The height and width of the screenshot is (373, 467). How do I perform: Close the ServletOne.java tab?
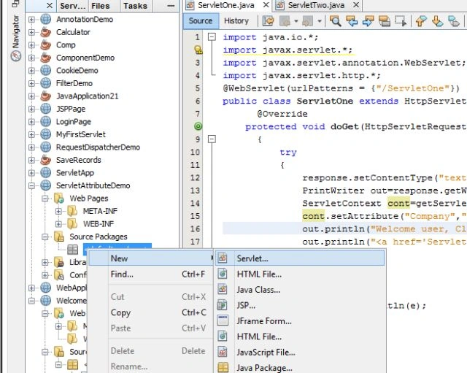coord(266,5)
